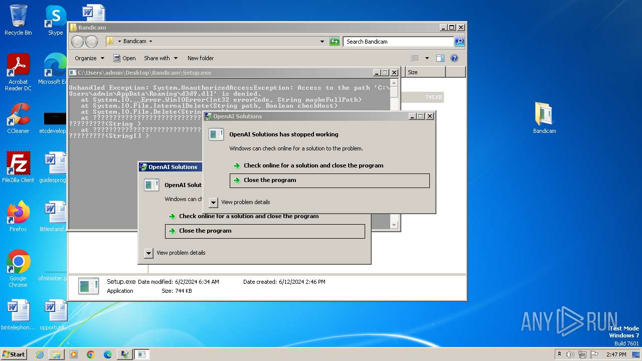Open the Firefox desktop shortcut
The height and width of the screenshot is (361, 642).
(18, 216)
